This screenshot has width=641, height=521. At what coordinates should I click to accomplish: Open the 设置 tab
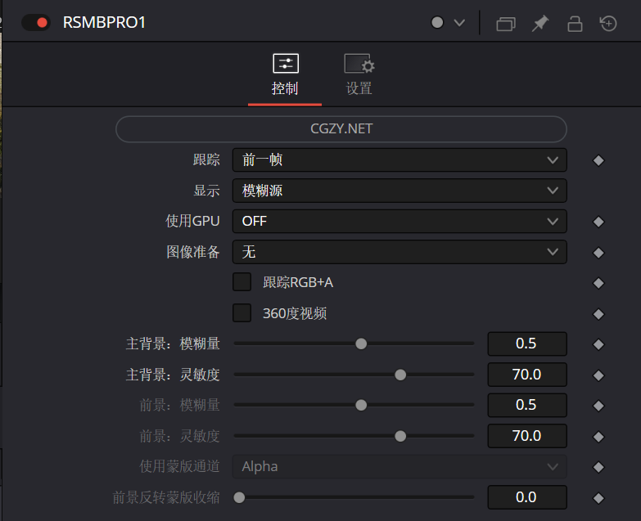359,75
